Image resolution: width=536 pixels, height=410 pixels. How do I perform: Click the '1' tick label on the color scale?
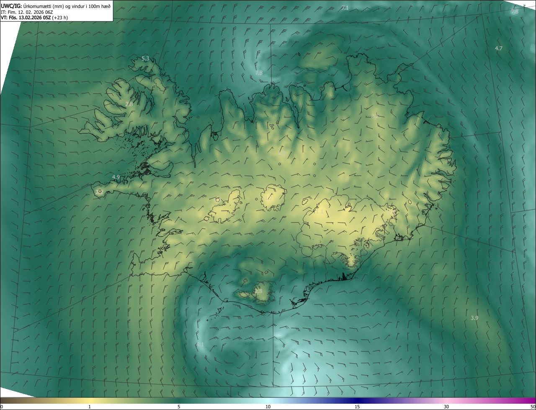[90, 407]
